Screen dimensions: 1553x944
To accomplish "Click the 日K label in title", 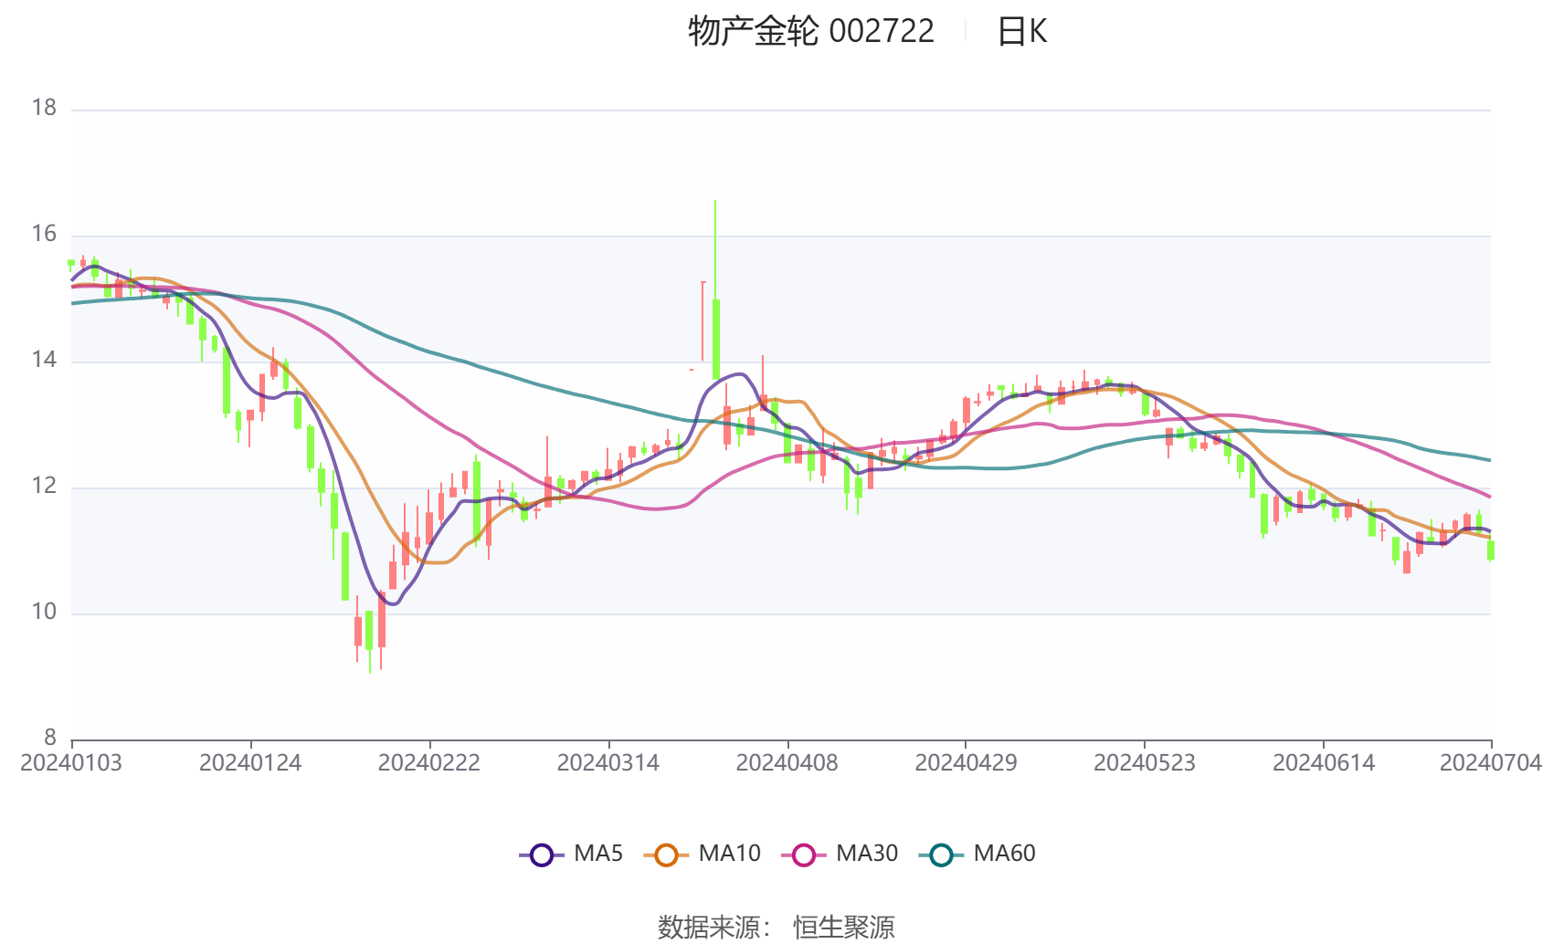I will pyautogui.click(x=1022, y=32).
